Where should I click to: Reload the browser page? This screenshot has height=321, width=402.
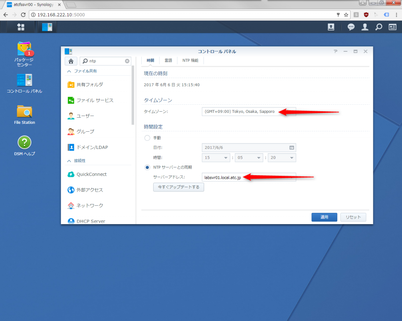coord(23,15)
